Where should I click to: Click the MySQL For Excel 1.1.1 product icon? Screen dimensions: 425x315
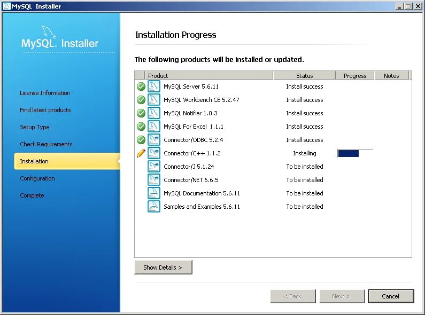pos(153,127)
